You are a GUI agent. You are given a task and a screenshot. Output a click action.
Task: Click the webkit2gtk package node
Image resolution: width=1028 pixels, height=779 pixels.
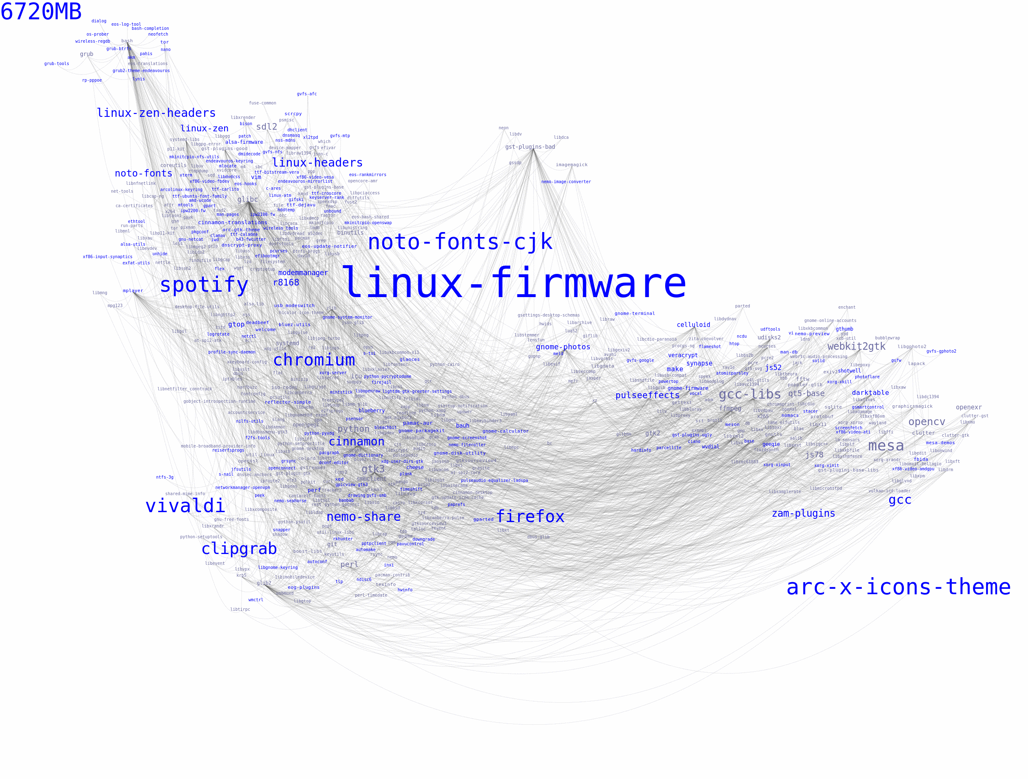(x=856, y=337)
